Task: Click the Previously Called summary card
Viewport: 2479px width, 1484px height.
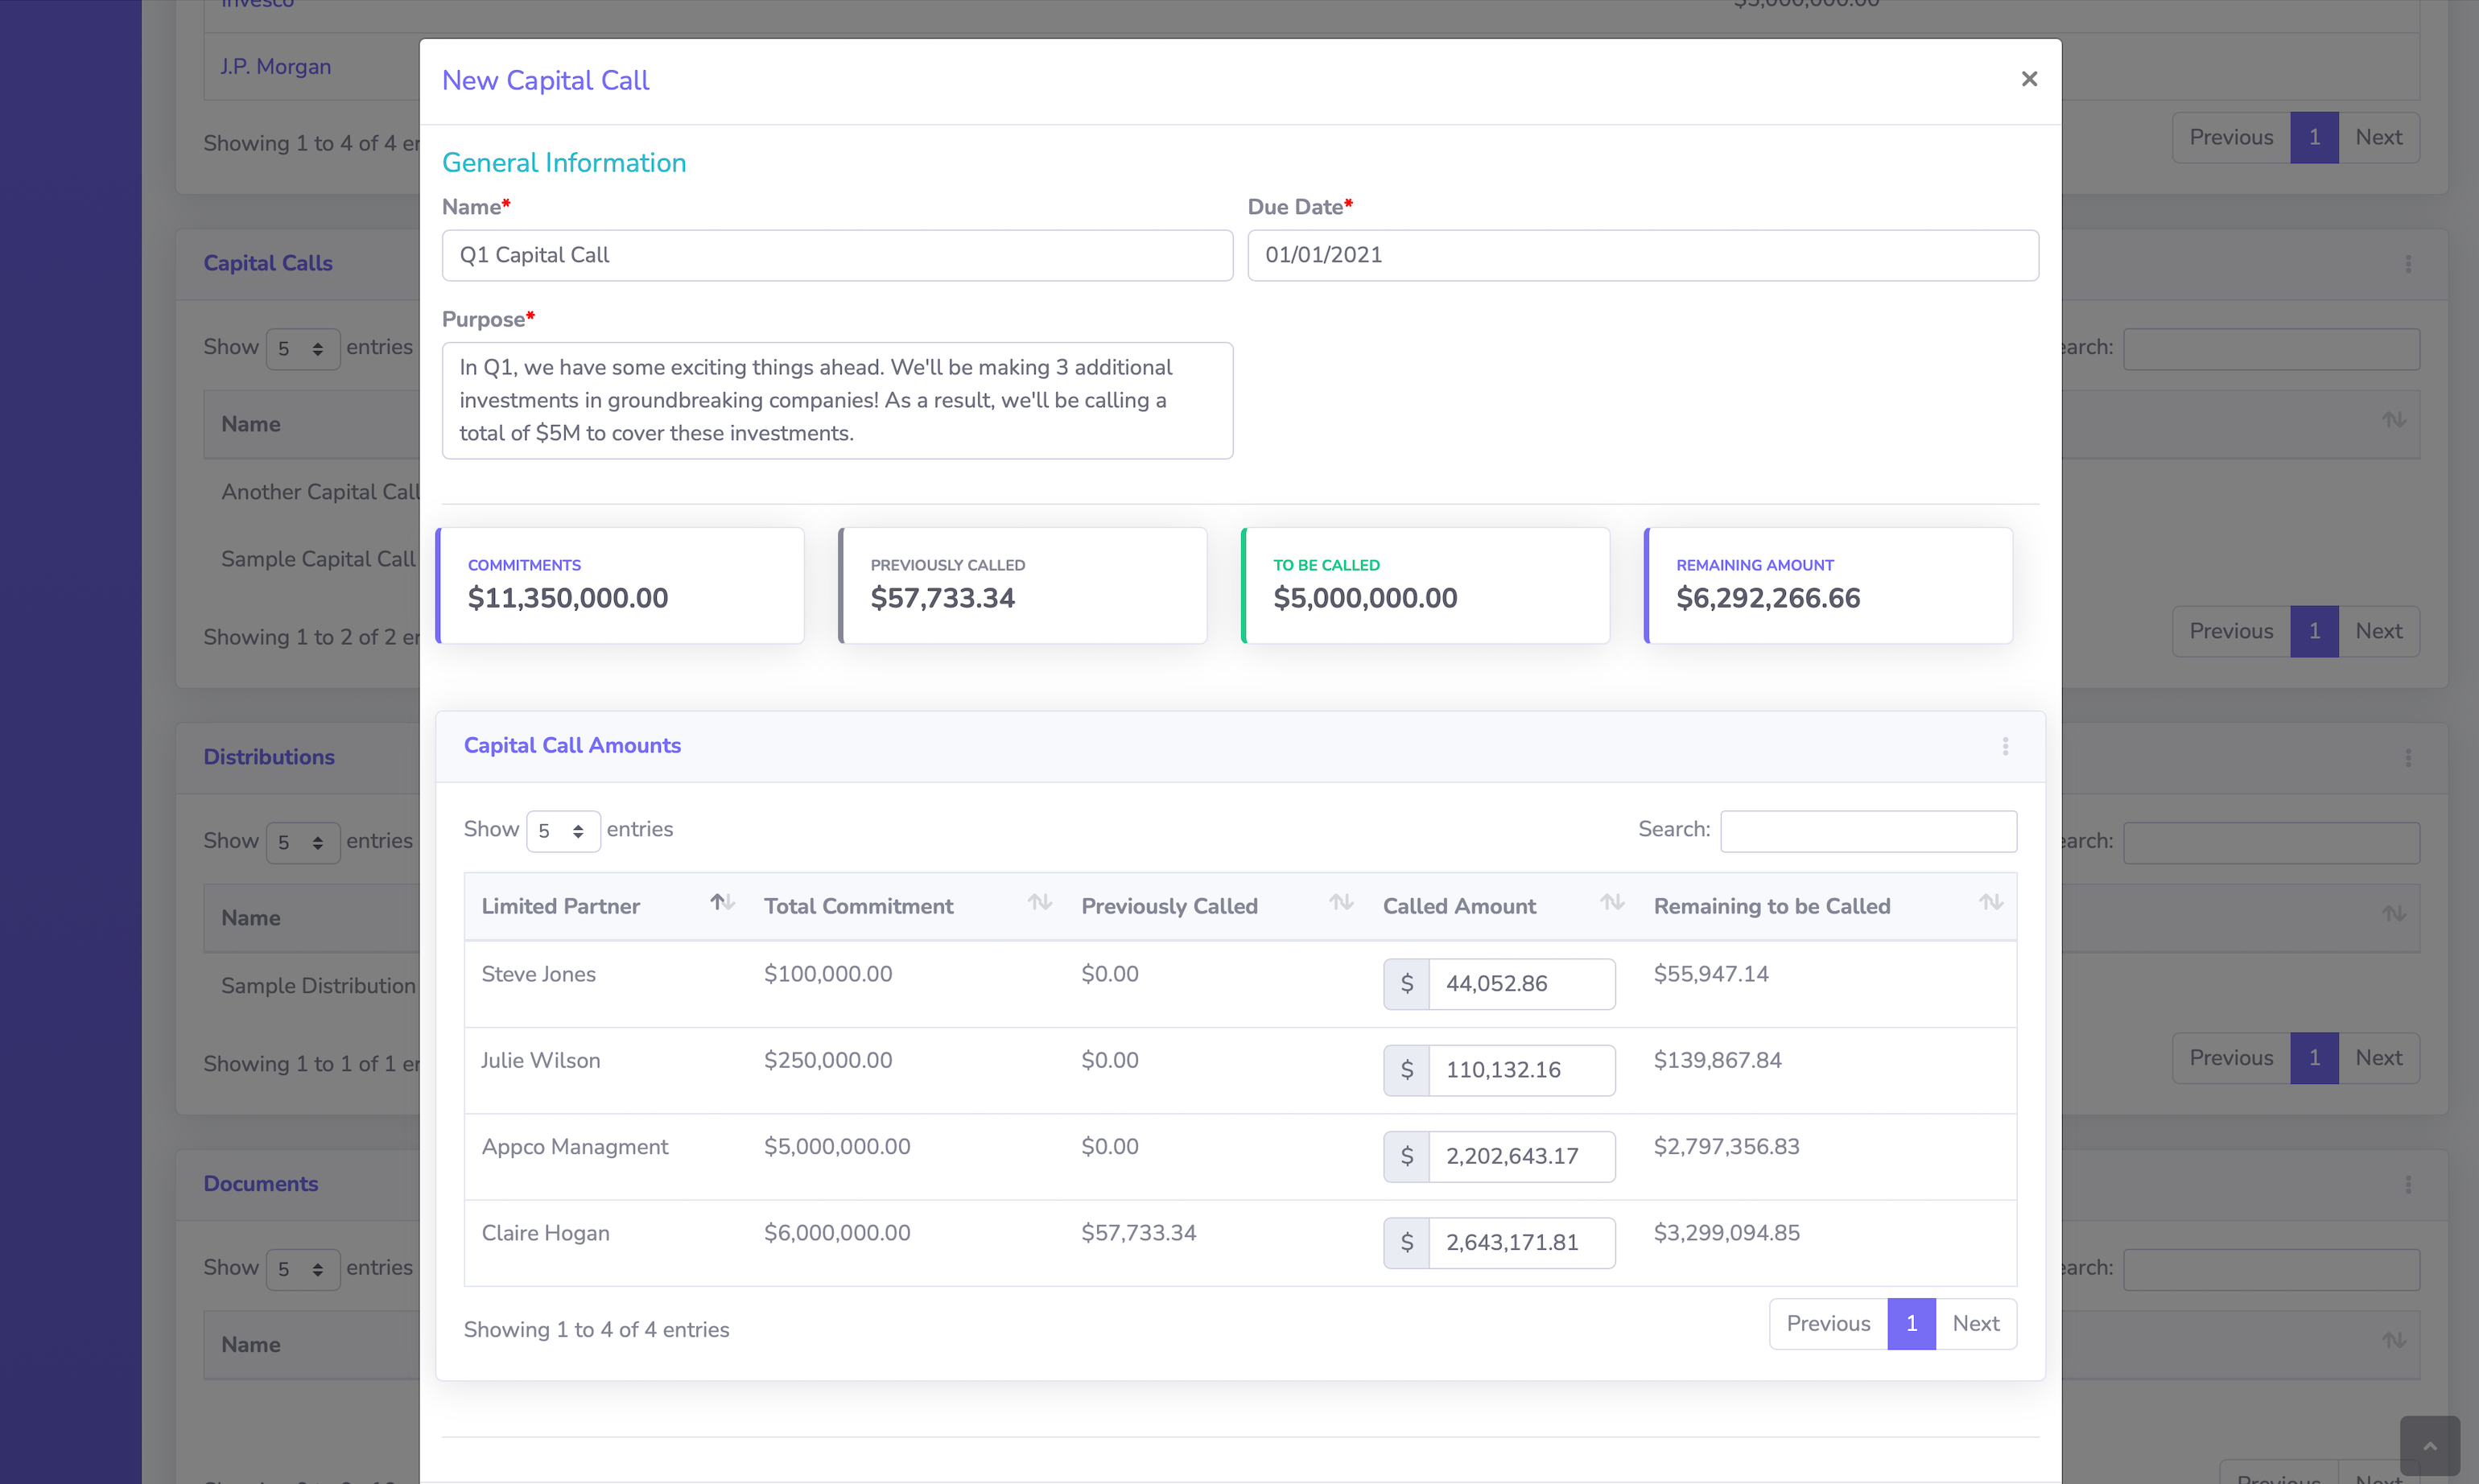Action: (x=1023, y=585)
